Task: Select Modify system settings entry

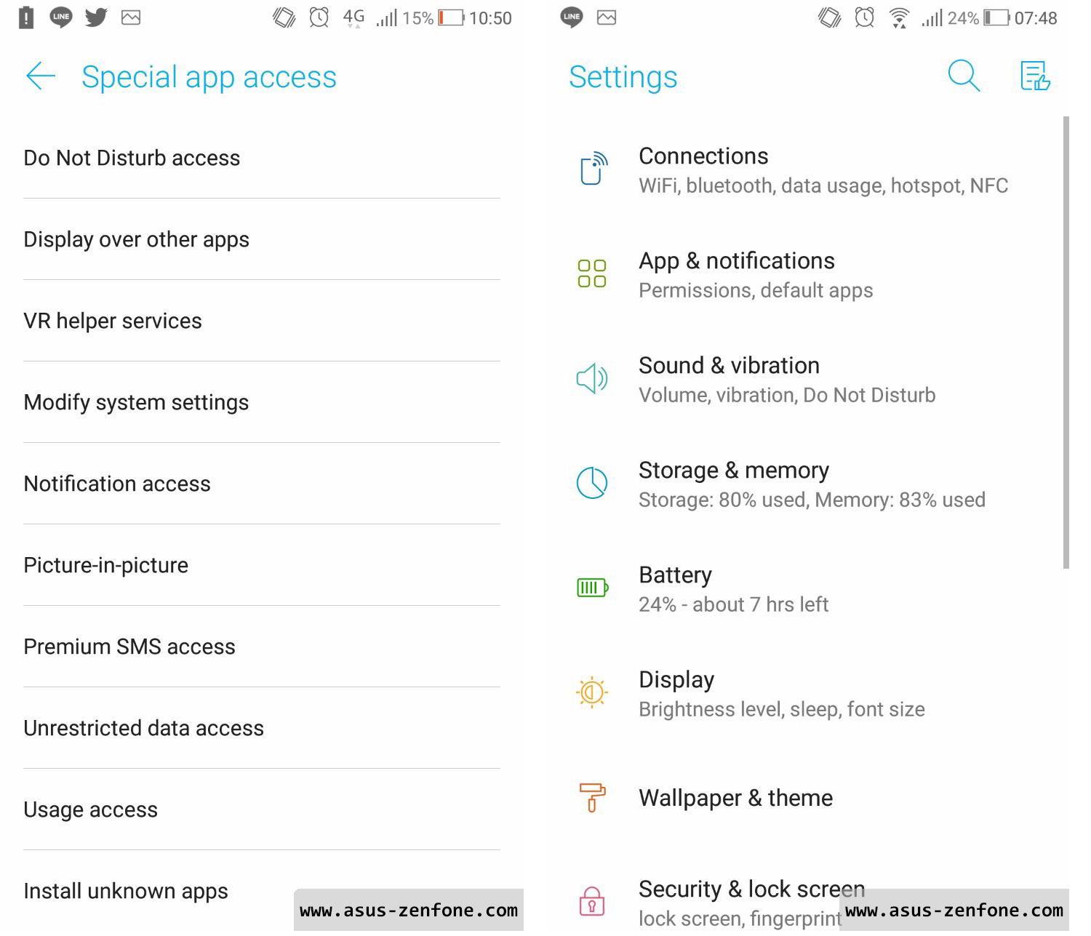Action: [x=262, y=402]
